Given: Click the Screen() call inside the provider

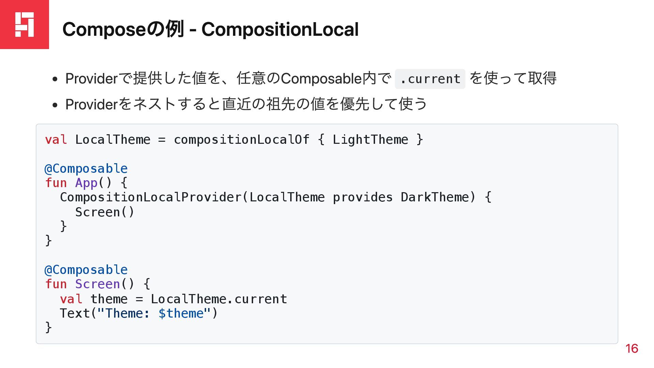Looking at the screenshot, I should point(105,212).
